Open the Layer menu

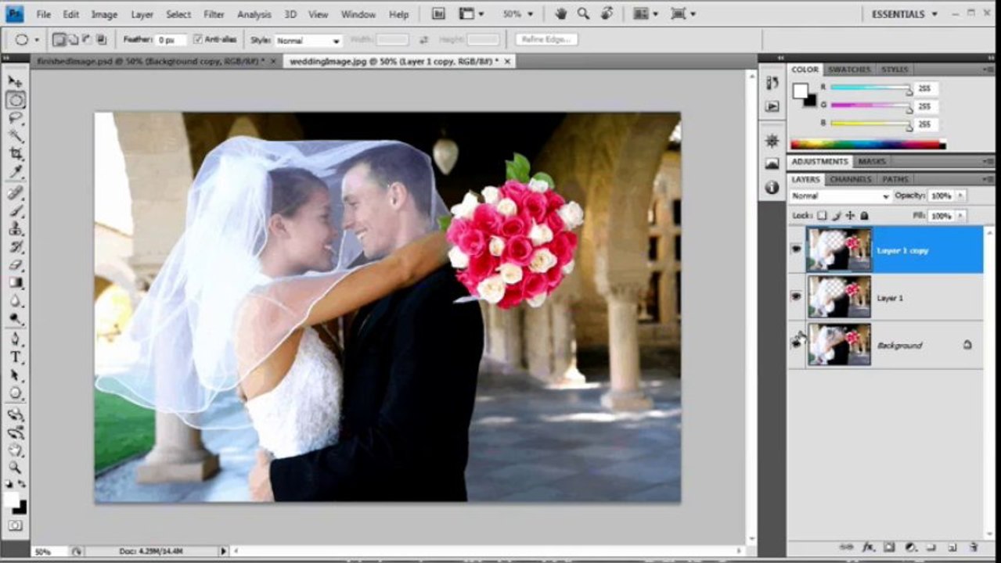pyautogui.click(x=142, y=14)
